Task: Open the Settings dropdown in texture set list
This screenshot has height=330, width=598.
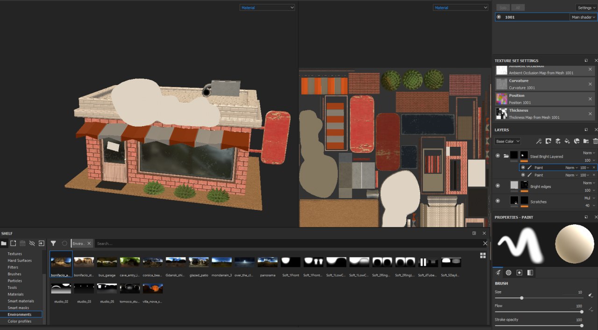Action: pyautogui.click(x=586, y=7)
